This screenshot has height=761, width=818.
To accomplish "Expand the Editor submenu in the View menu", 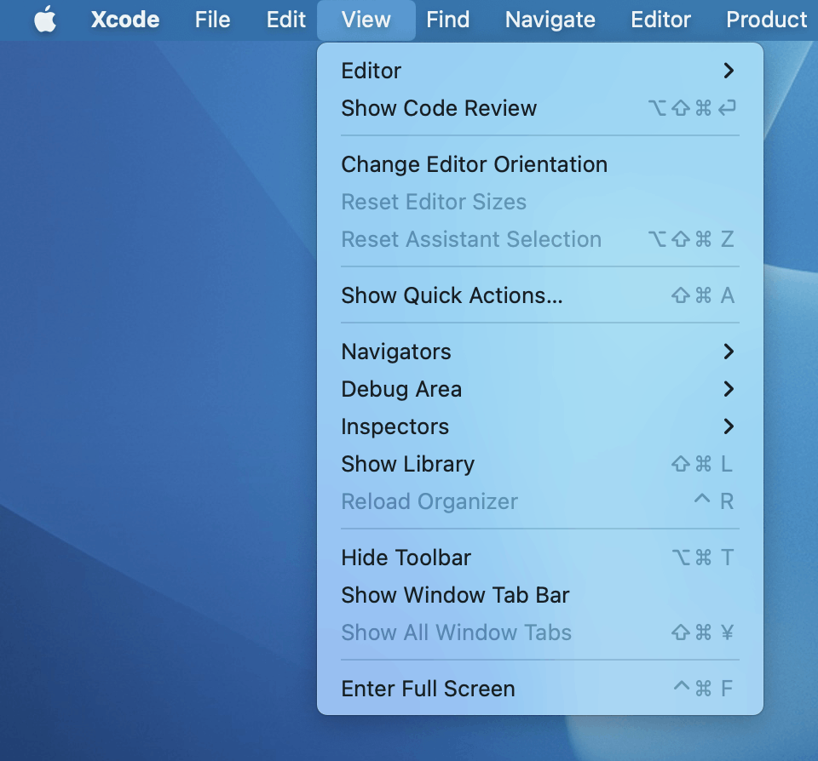I will coord(540,71).
